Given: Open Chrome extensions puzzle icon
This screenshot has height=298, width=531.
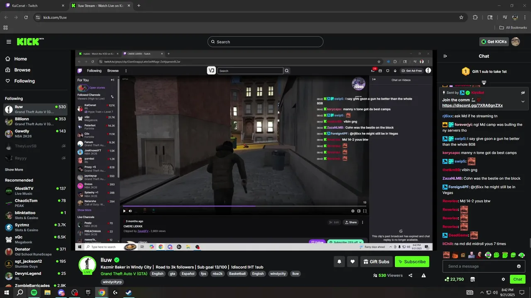Looking at the screenshot, I should pos(475,17).
